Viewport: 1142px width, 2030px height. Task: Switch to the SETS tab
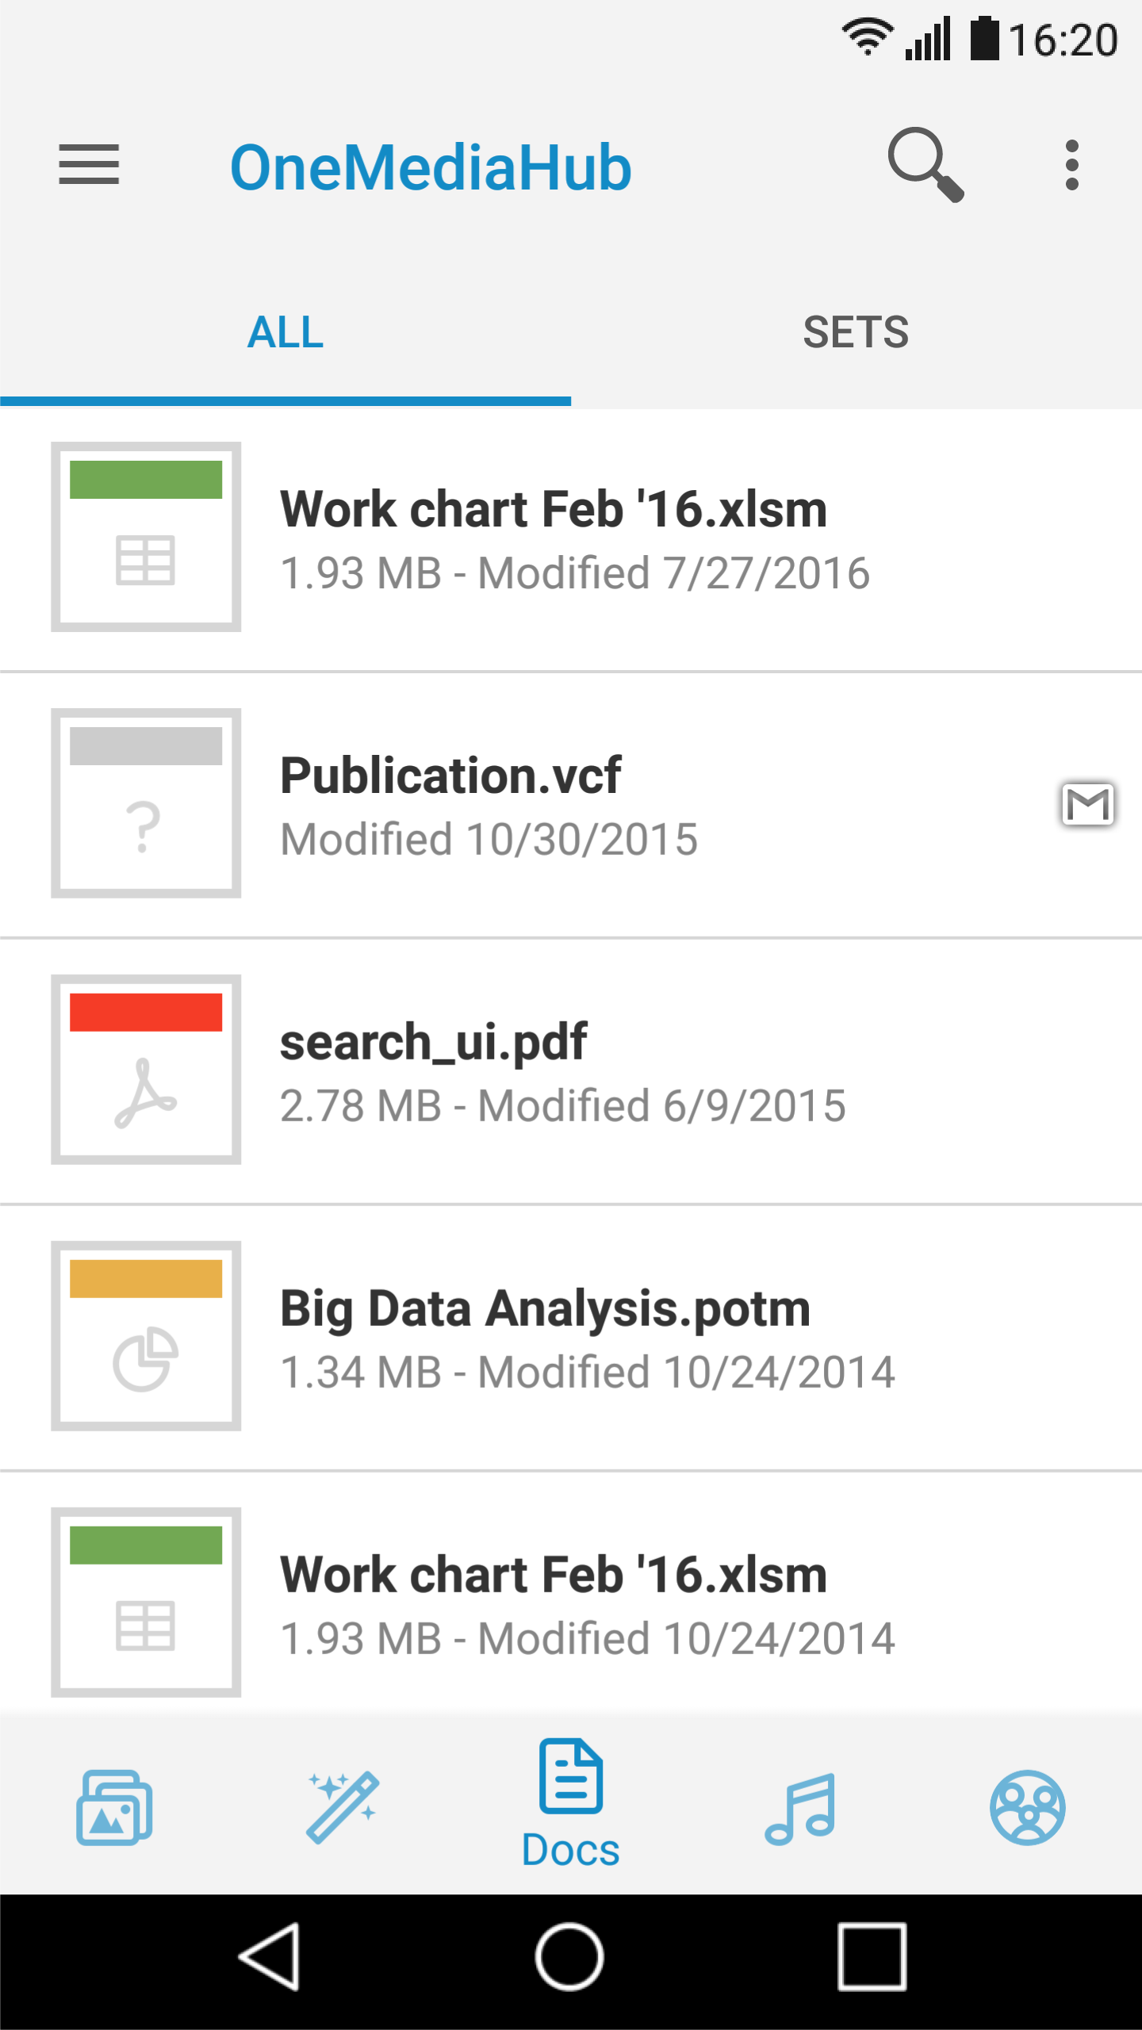[x=856, y=331]
